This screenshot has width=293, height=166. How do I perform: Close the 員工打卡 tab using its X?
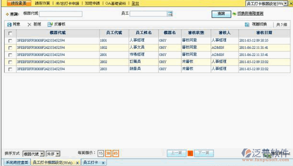103,163
